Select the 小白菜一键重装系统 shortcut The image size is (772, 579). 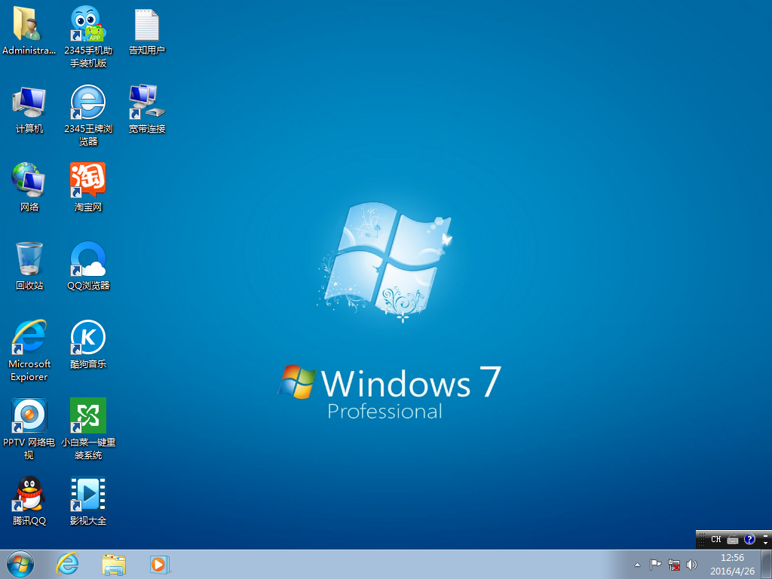(x=88, y=429)
